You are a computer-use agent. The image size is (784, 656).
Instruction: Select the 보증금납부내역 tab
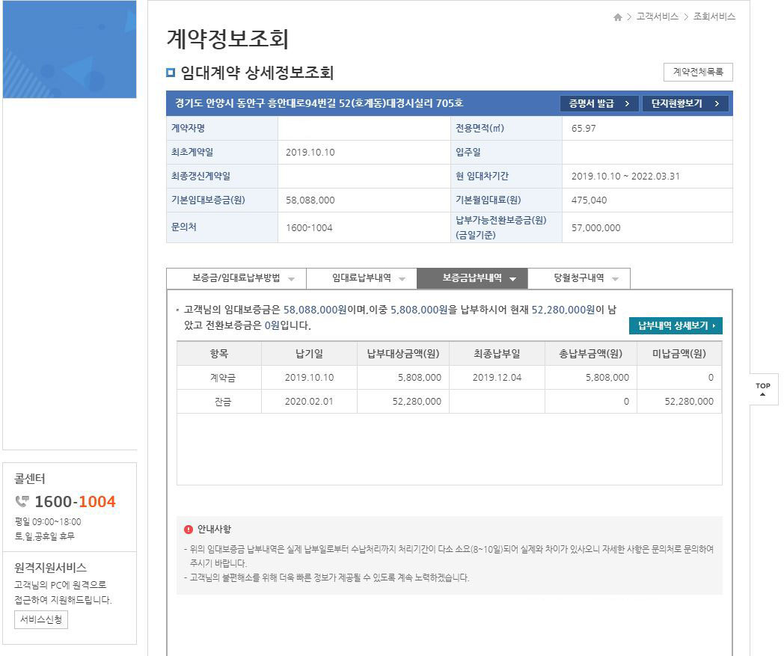(x=472, y=278)
